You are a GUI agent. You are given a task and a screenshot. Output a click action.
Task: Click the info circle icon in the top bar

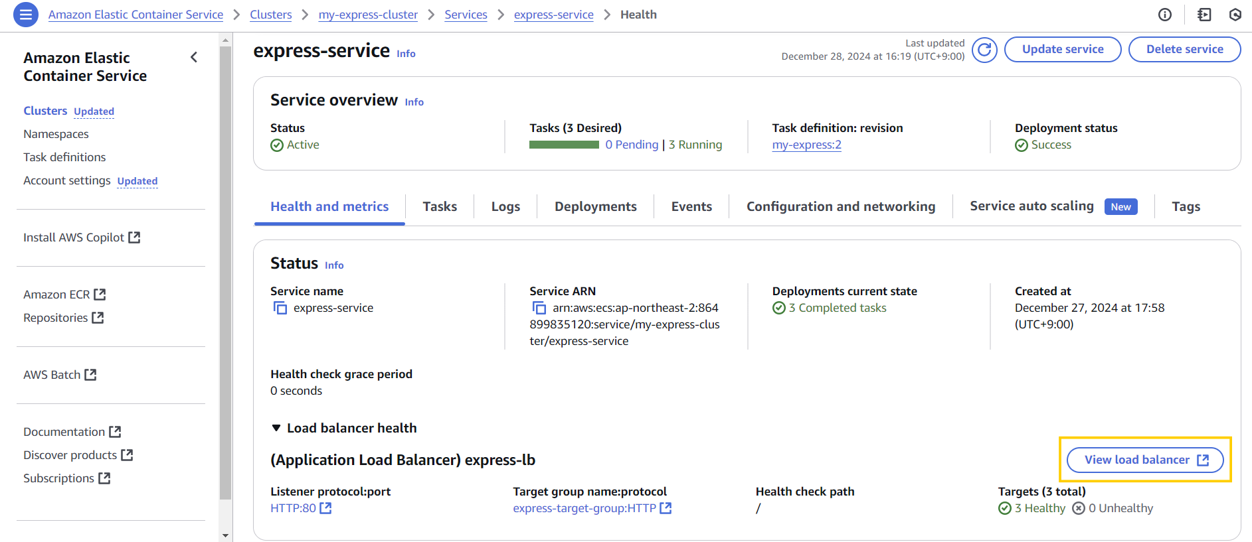point(1165,15)
